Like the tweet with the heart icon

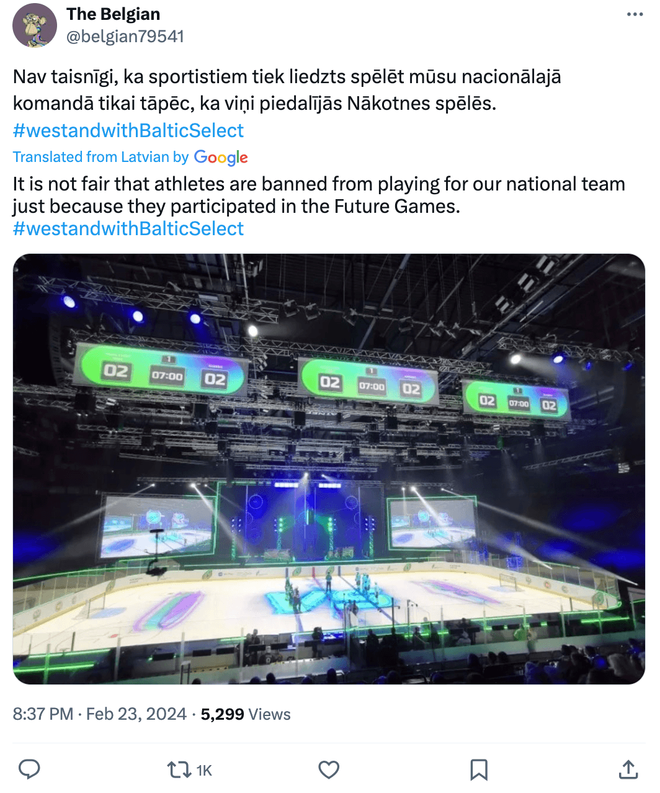[329, 770]
